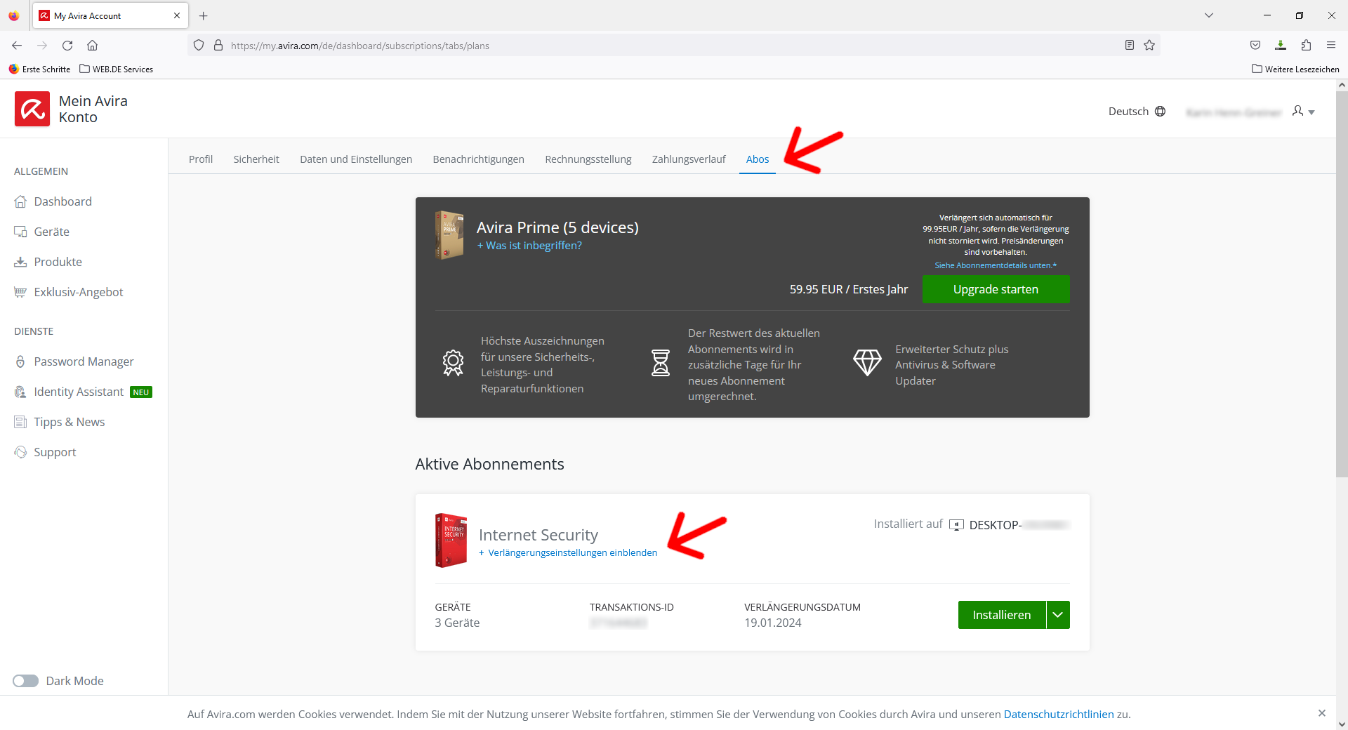Image resolution: width=1348 pixels, height=730 pixels.
Task: Click the hourglass icon in Prime card
Action: (x=661, y=363)
